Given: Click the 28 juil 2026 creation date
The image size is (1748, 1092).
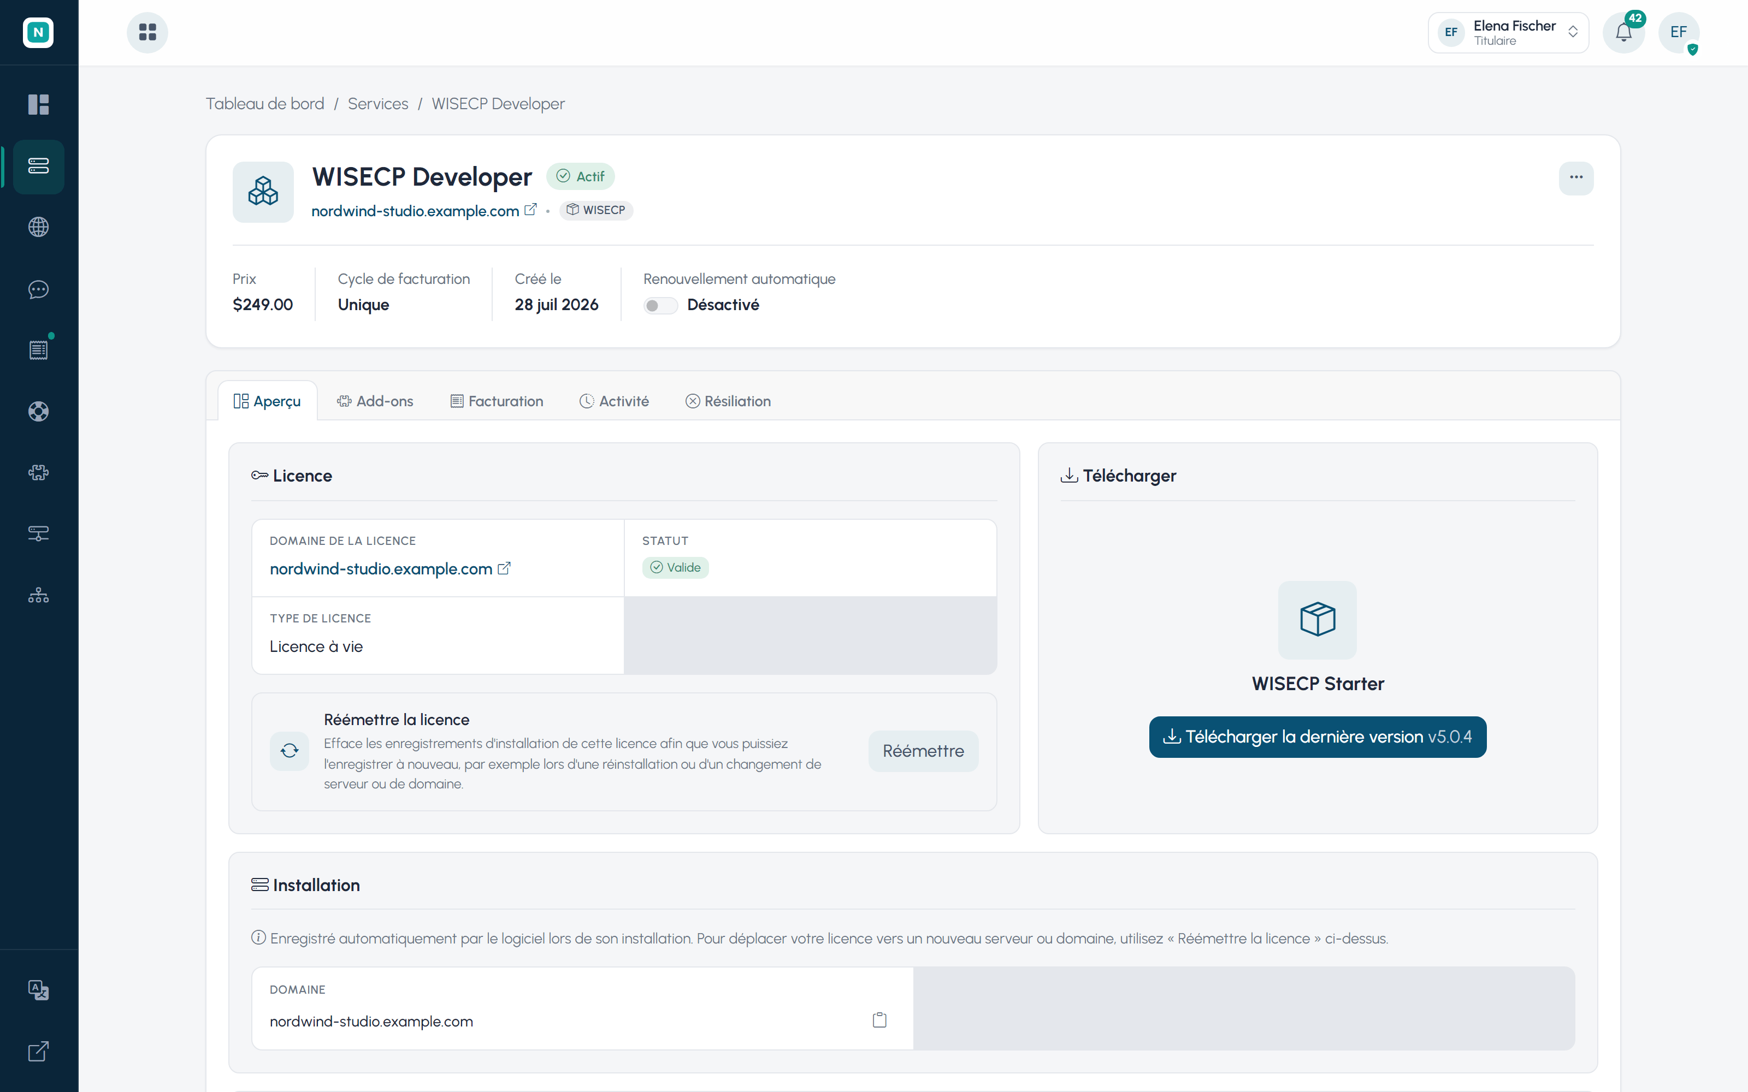Looking at the screenshot, I should tap(556, 305).
